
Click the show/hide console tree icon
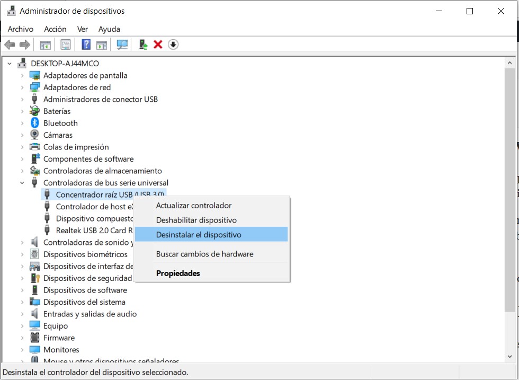(x=46, y=45)
